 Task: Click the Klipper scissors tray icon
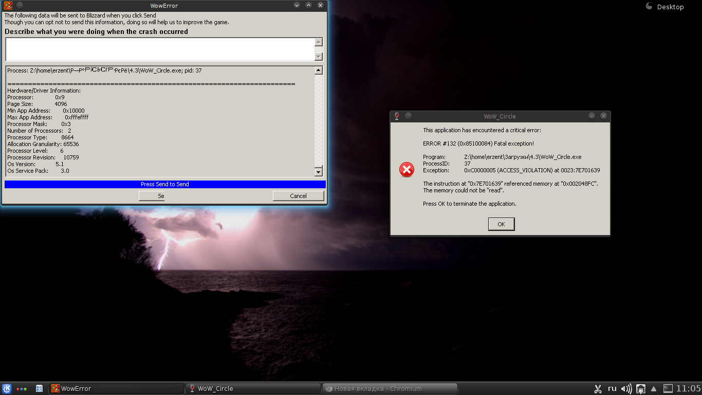[x=598, y=389]
